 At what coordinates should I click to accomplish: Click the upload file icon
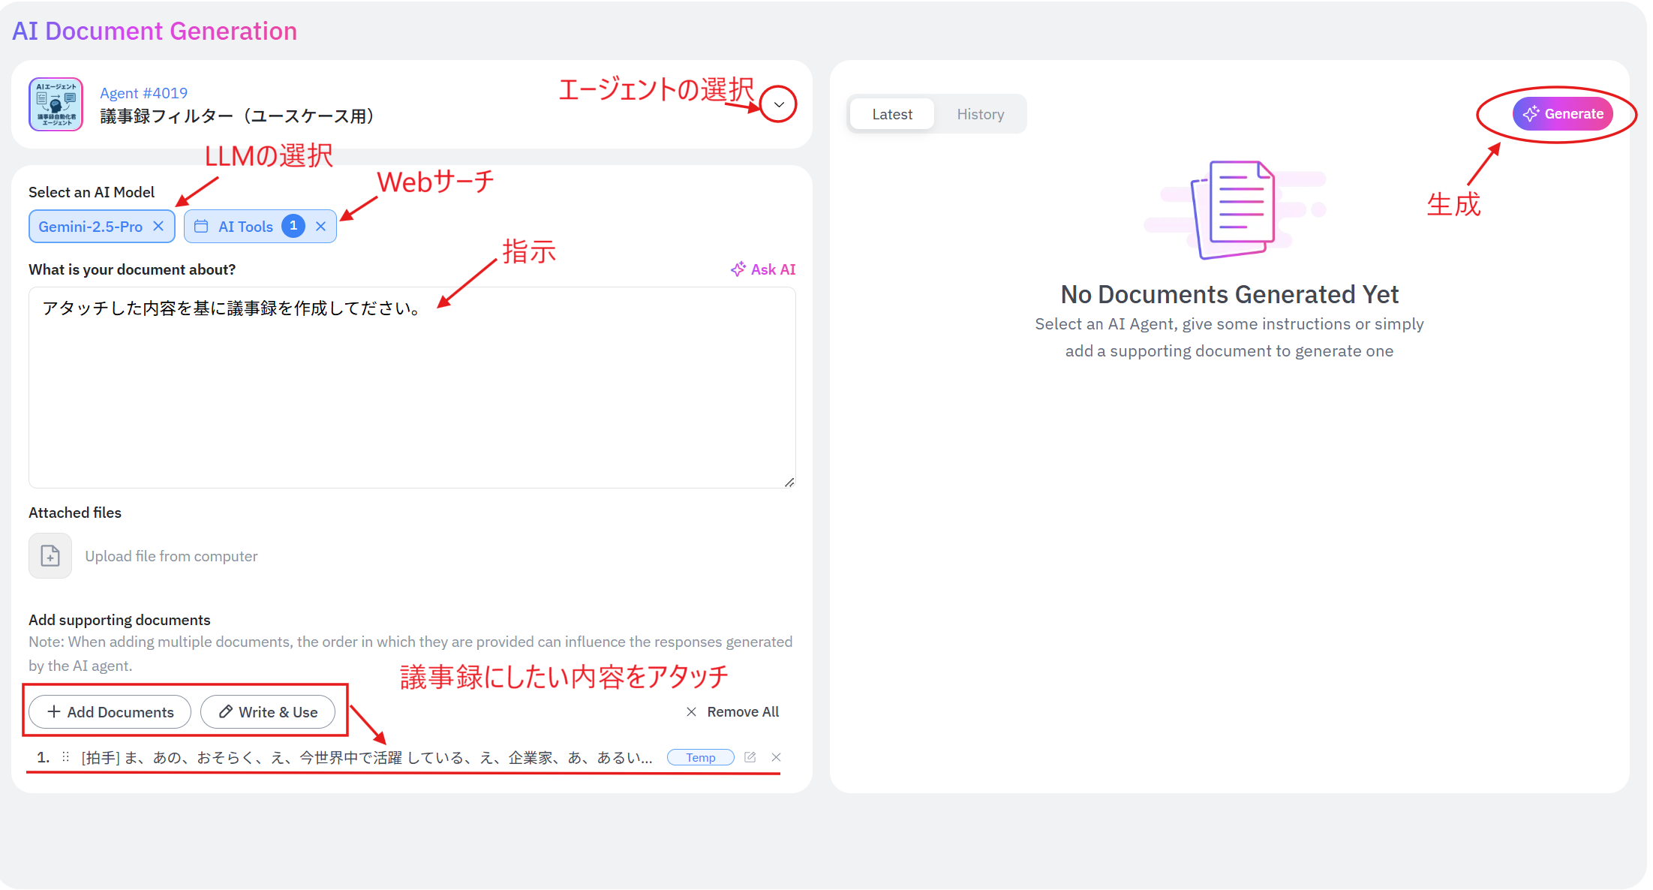50,556
